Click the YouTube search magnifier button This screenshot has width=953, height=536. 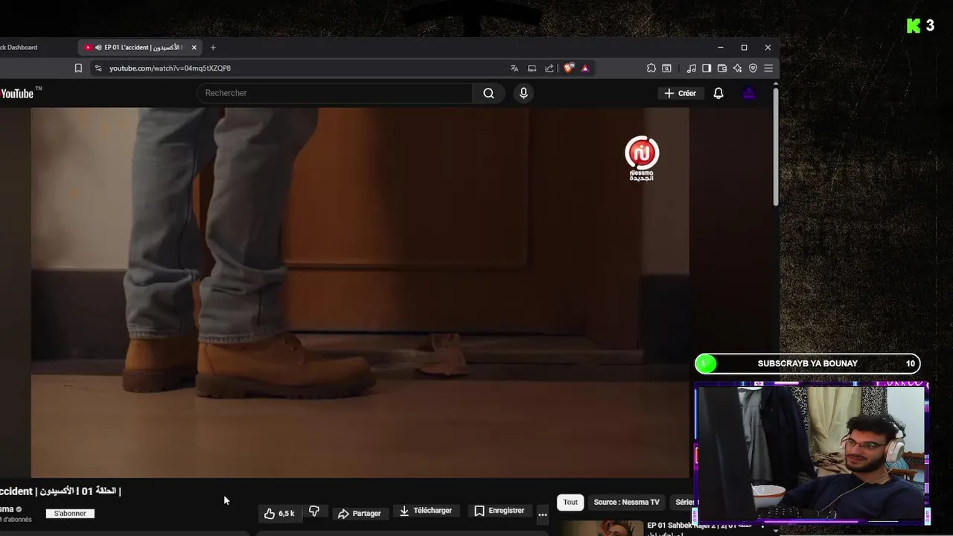[488, 93]
